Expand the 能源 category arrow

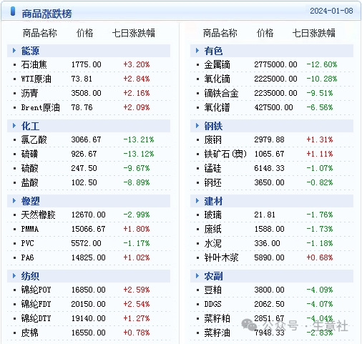[14, 51]
